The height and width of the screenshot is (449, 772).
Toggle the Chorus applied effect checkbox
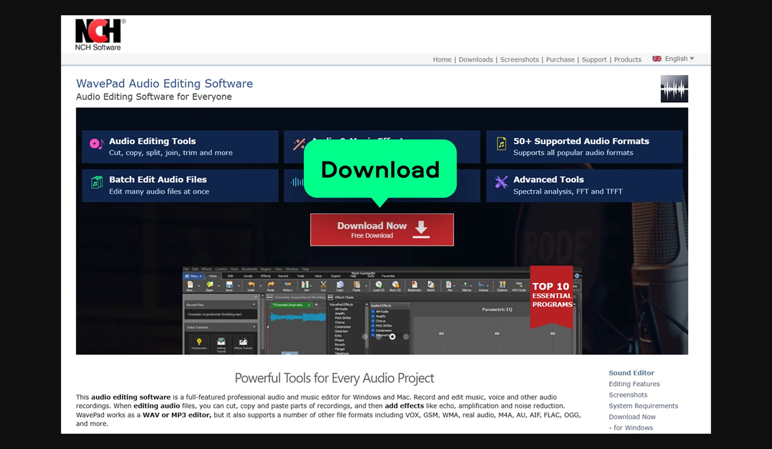click(373, 321)
